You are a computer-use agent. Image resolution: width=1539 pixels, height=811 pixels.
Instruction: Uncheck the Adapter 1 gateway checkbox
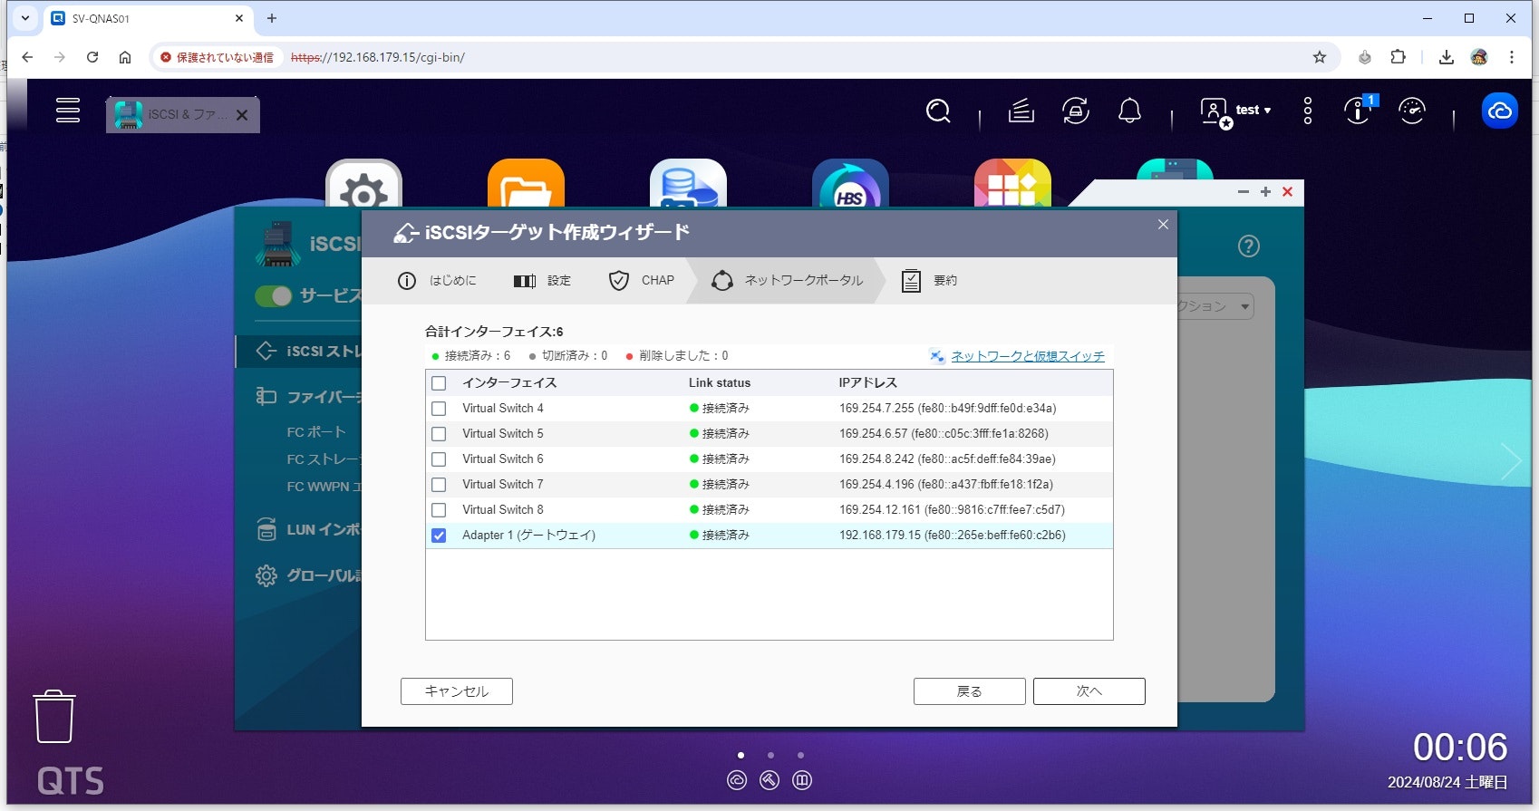(439, 536)
